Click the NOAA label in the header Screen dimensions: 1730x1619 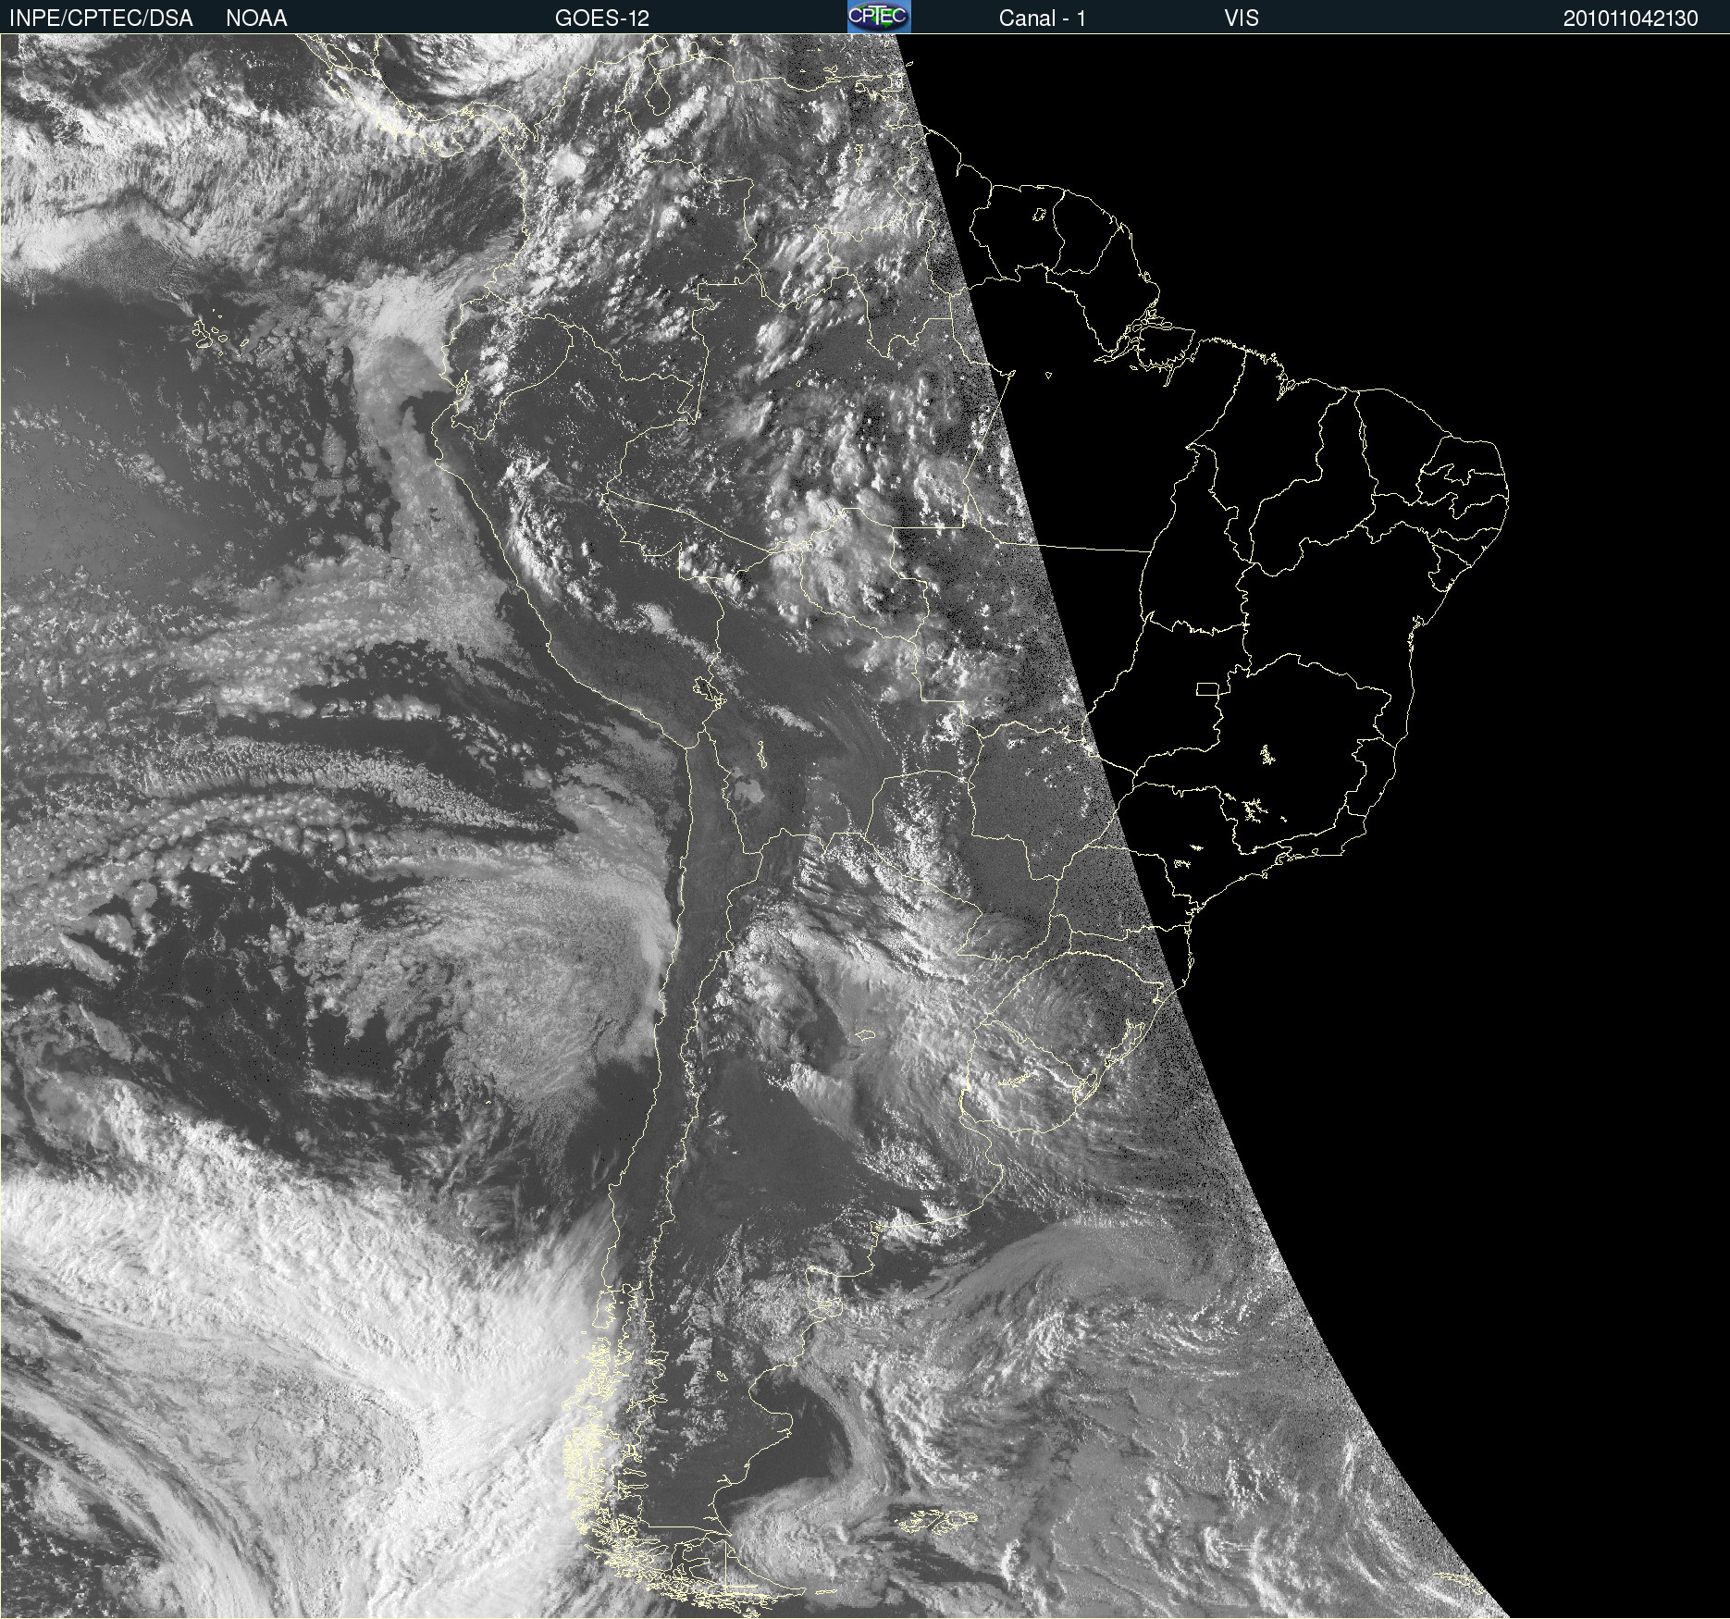tap(256, 19)
